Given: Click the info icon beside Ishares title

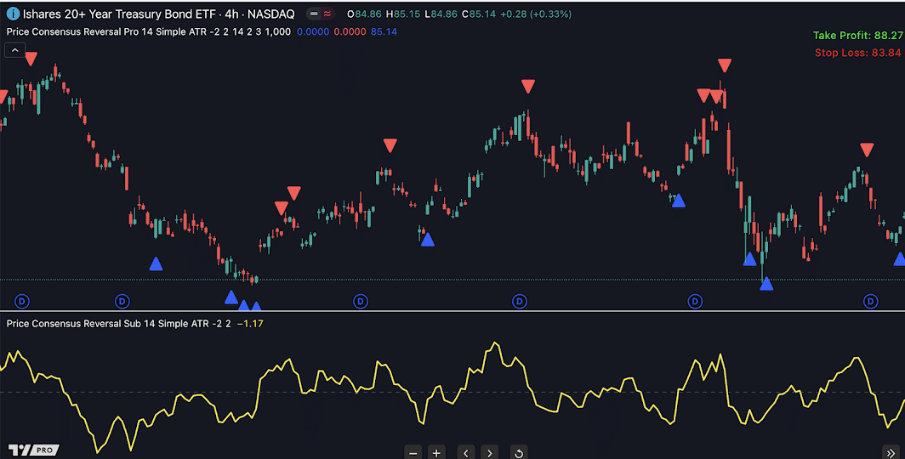Looking at the screenshot, I should [14, 14].
